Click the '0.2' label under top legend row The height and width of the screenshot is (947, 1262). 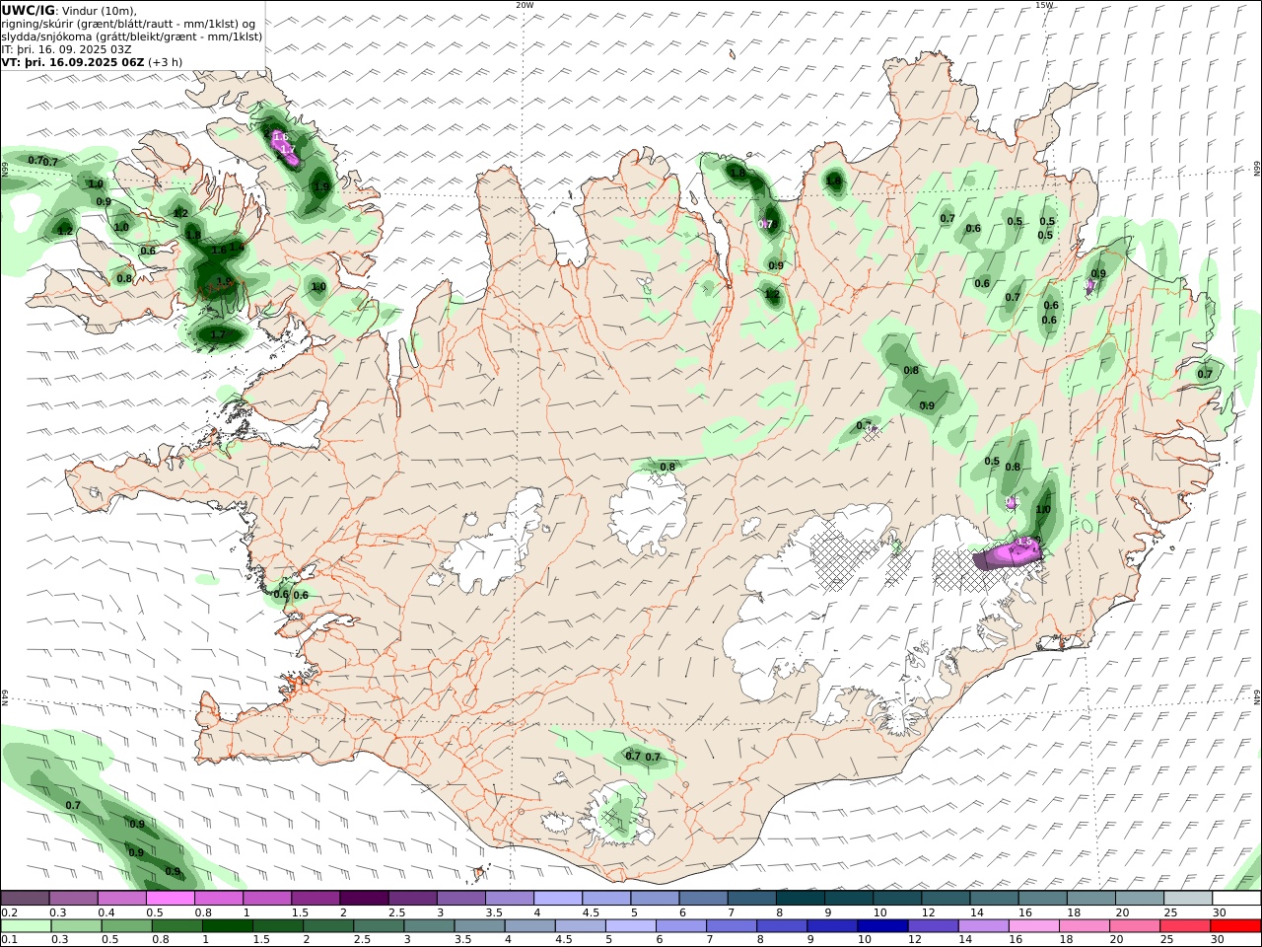(9, 912)
